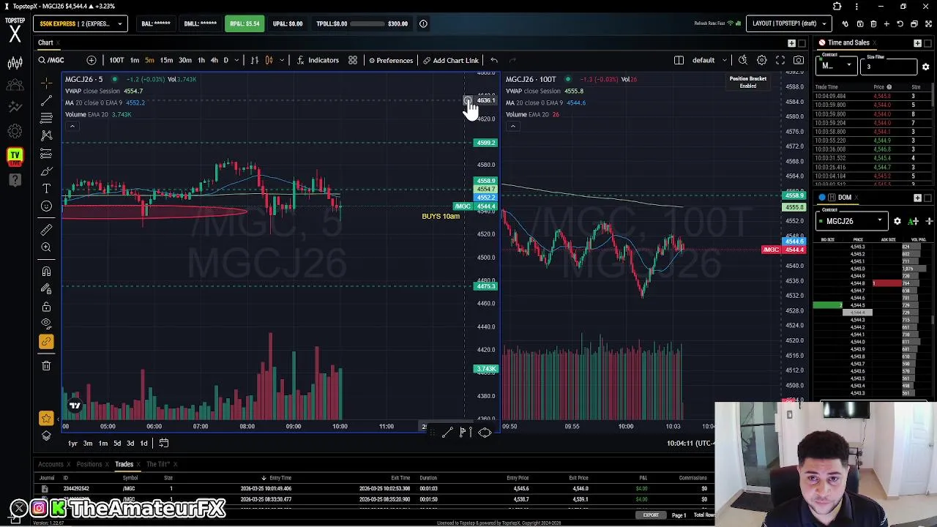Switch to the Accounts tab
937x527 pixels.
[x=51, y=464]
